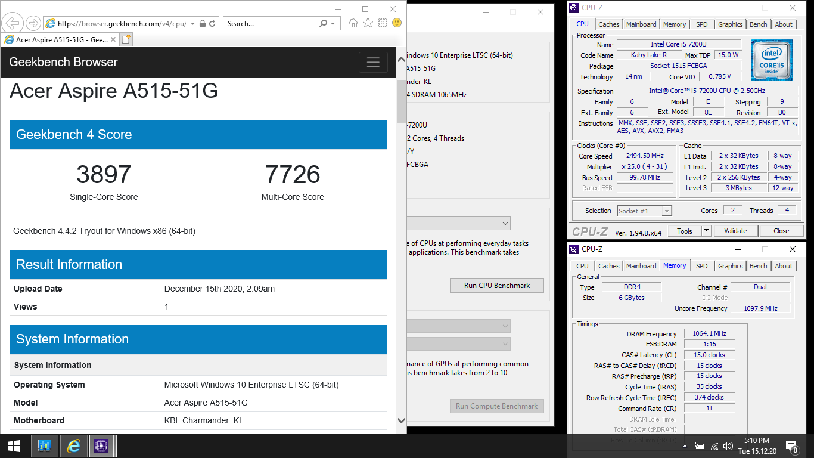Open About tab in upper CPU-Z

(784, 24)
